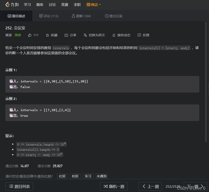This screenshot has width=209, height=192.
Task: Select the 实习 recruitment option
Action: [88, 176]
